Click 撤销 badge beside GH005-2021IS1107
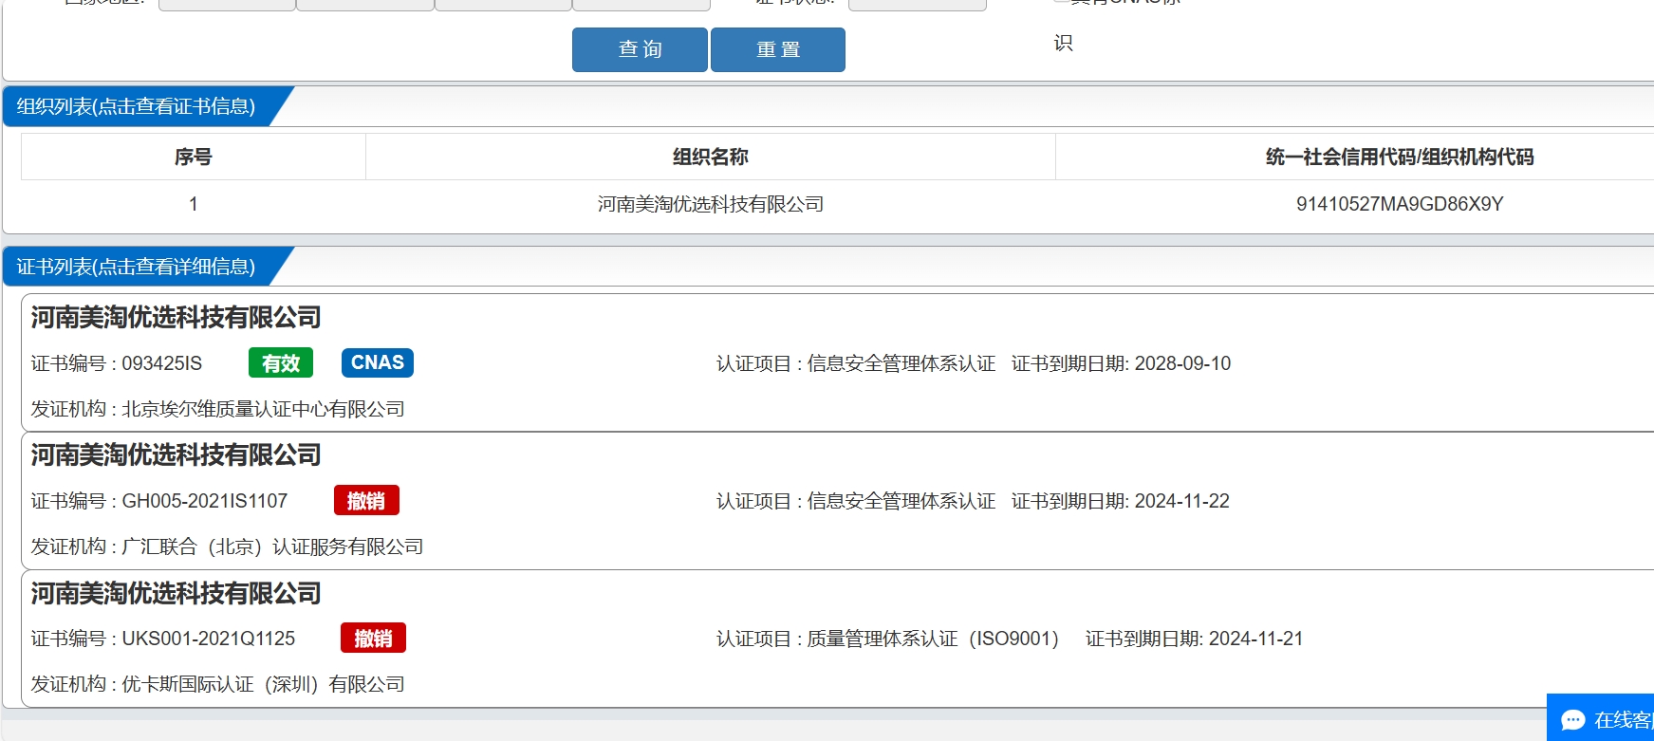Screen dimensions: 1654x741 click(366, 500)
